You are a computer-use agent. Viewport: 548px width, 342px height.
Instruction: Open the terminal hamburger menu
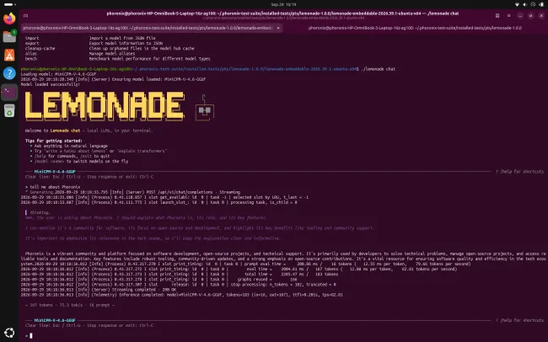pyautogui.click(x=509, y=16)
